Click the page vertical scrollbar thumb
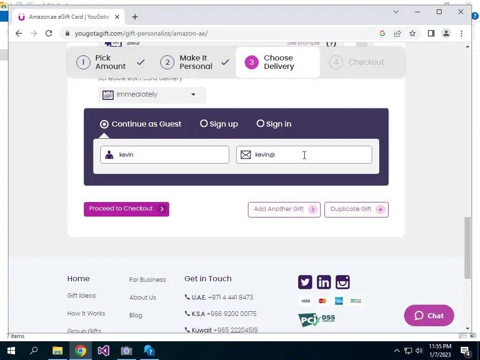Viewport: 480px width, 360px height. click(x=467, y=248)
